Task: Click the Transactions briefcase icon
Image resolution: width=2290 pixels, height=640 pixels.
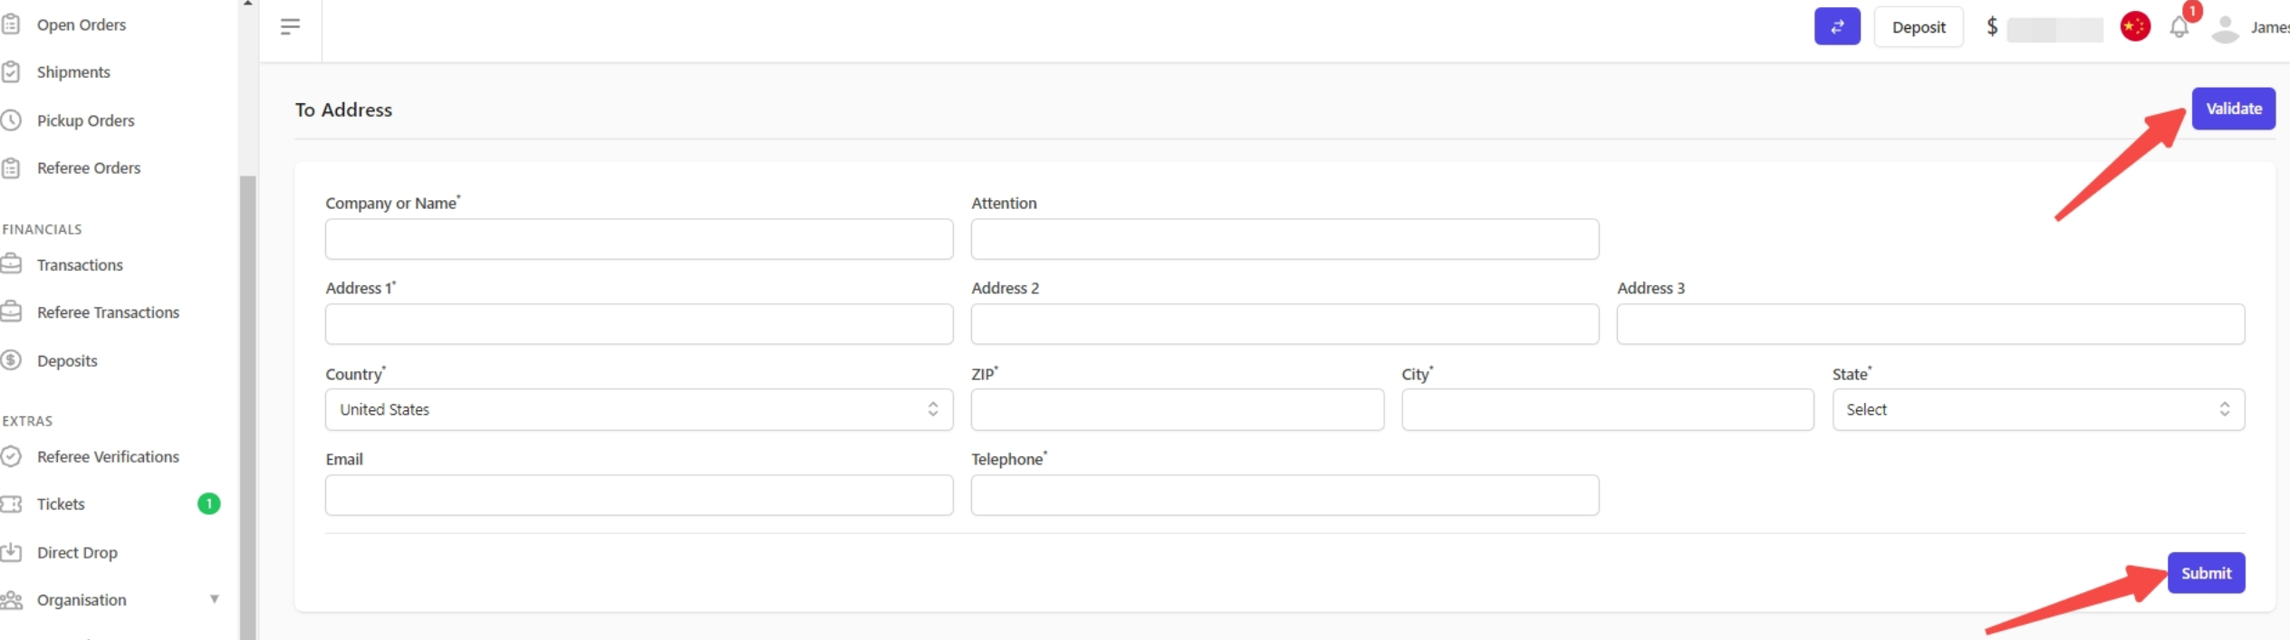Action: point(11,263)
